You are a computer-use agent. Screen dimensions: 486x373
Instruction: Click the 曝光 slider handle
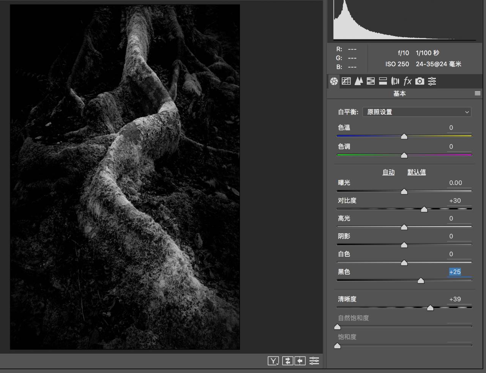404,191
